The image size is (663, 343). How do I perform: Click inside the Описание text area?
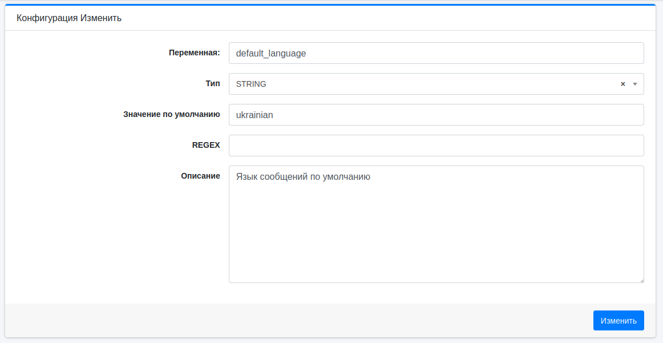[436, 228]
